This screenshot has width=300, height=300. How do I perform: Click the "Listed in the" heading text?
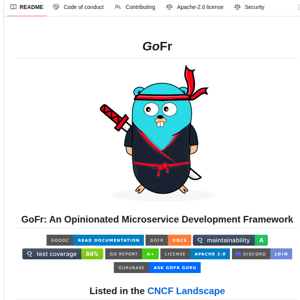[117, 291]
